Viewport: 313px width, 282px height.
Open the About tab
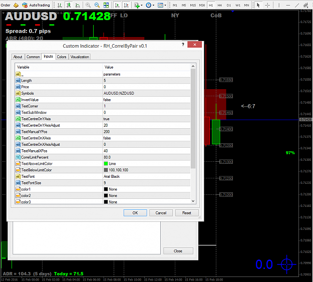pyautogui.click(x=18, y=57)
